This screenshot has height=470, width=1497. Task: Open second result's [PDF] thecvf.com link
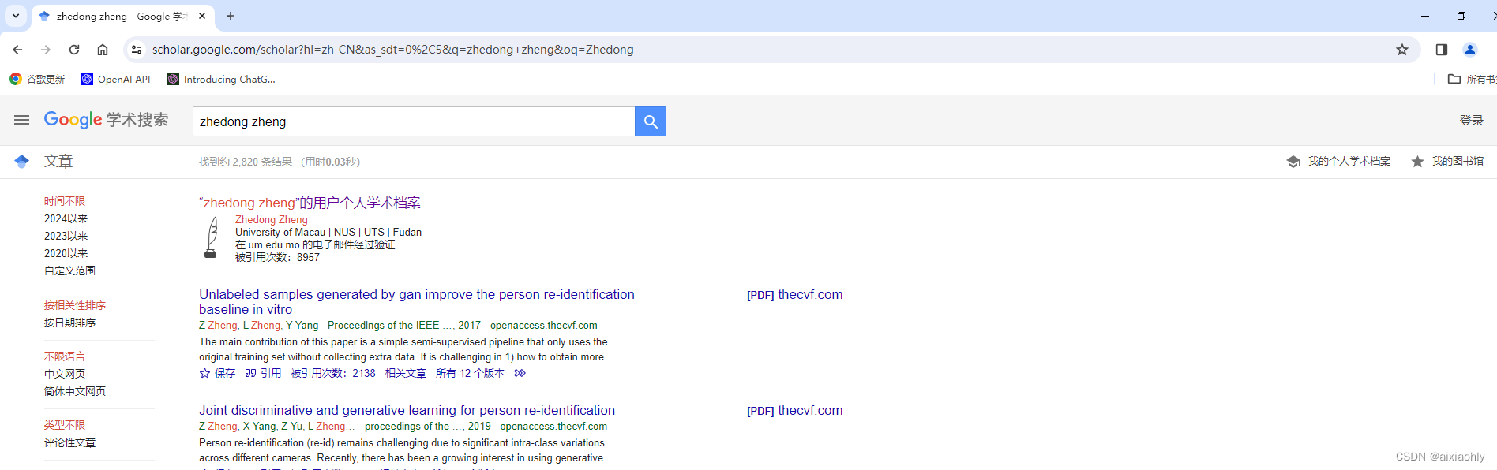[x=795, y=410]
